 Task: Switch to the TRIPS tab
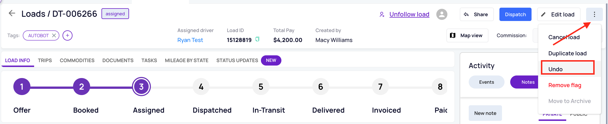pyautogui.click(x=45, y=60)
